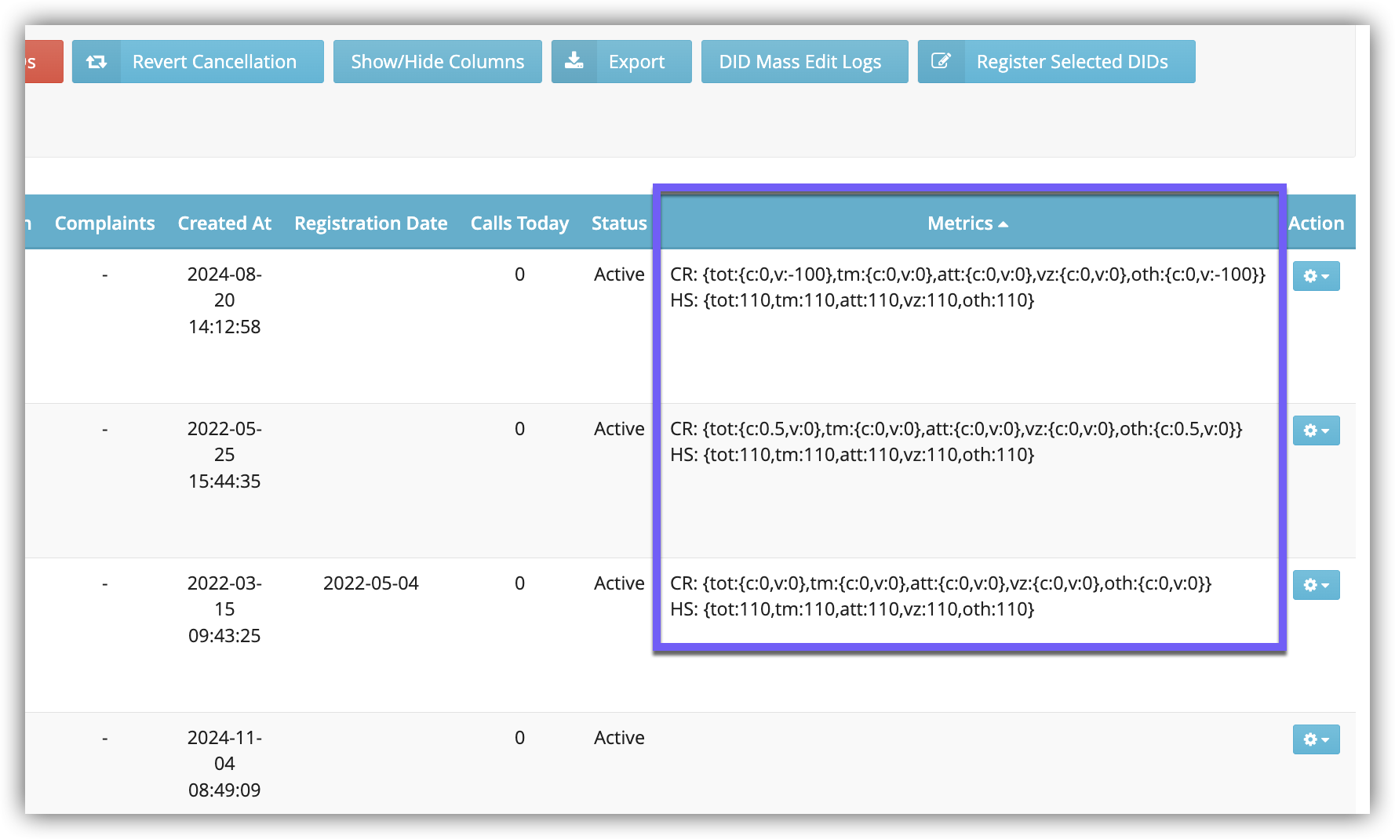Image resolution: width=1395 pixels, height=839 pixels.
Task: Click the edit pencil icon for Register DIDs
Action: (941, 62)
